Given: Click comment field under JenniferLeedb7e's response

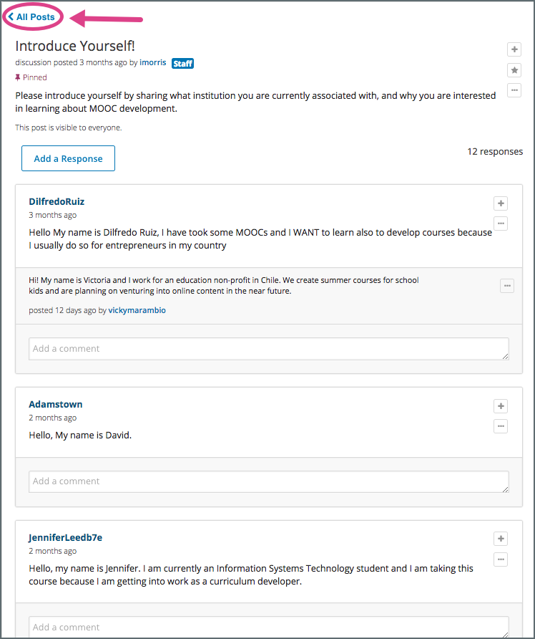Looking at the screenshot, I should click(x=268, y=627).
